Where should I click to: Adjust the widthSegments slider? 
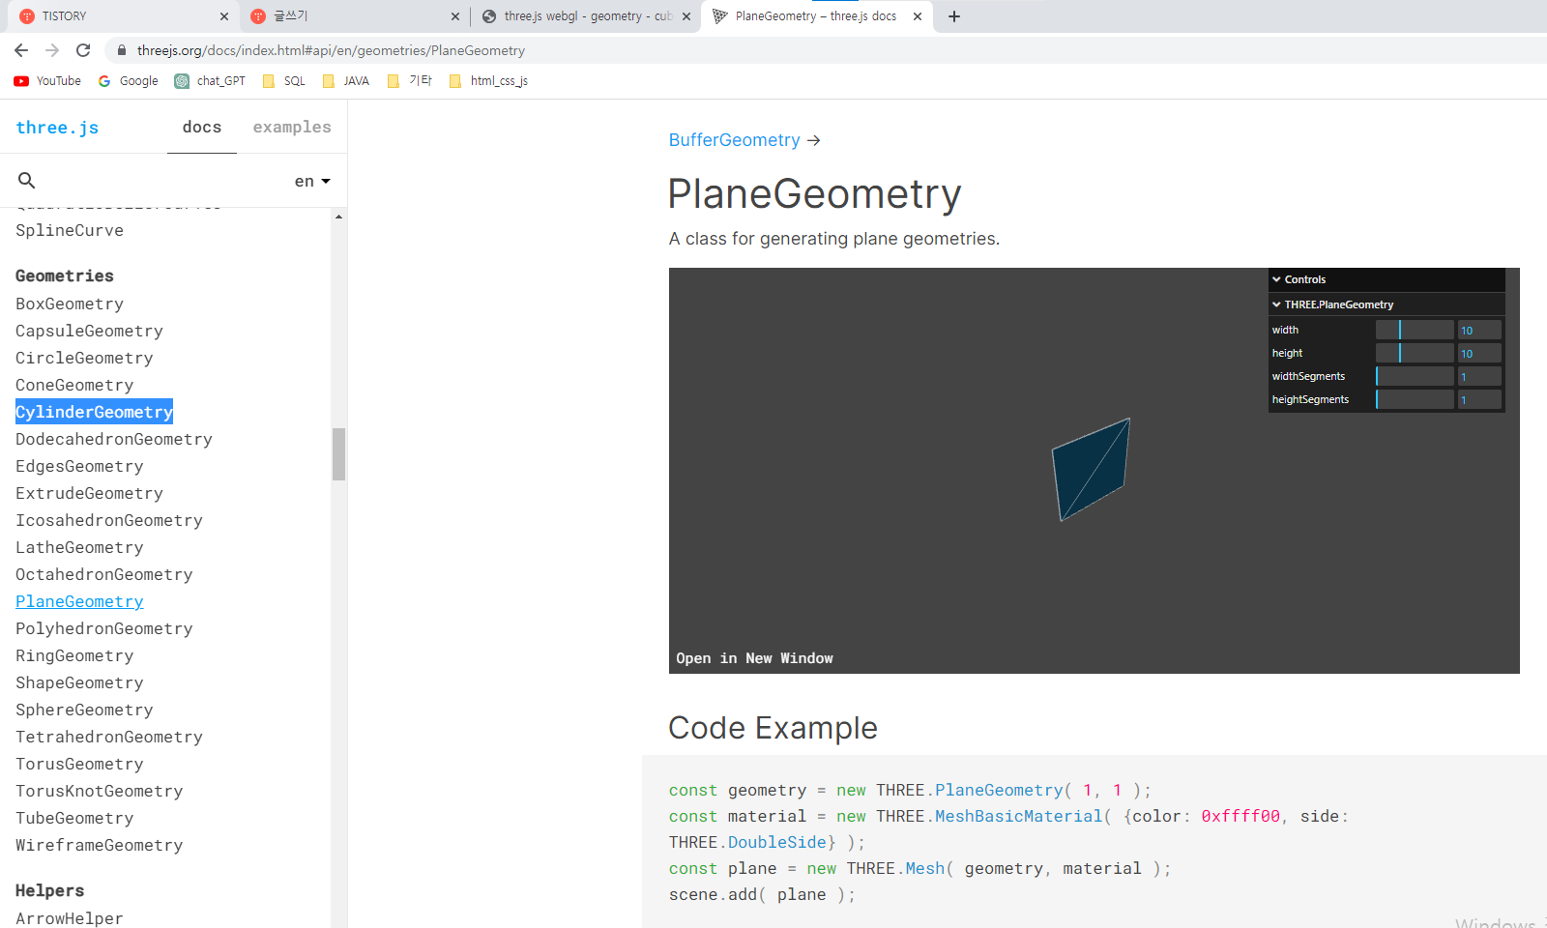coord(1415,376)
